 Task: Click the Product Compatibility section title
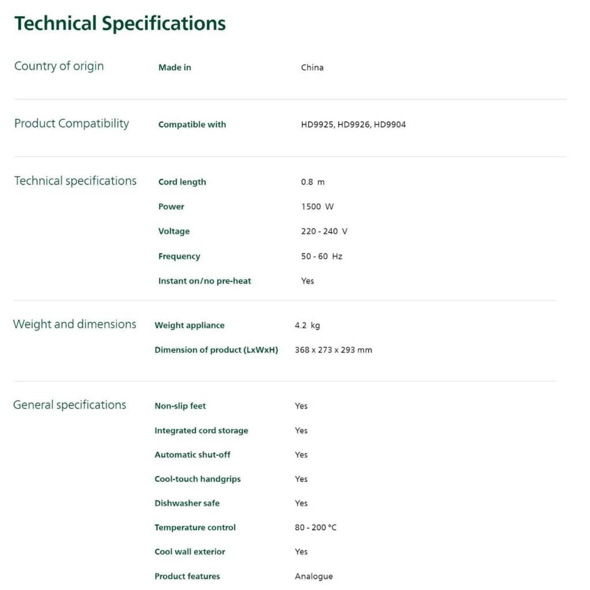click(x=71, y=123)
